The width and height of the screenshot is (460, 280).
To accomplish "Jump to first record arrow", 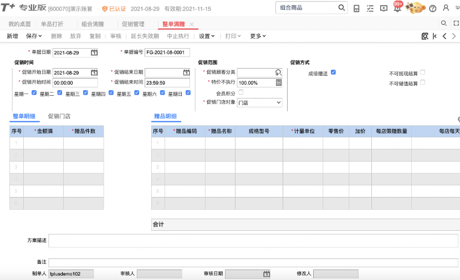I will [x=435, y=36].
